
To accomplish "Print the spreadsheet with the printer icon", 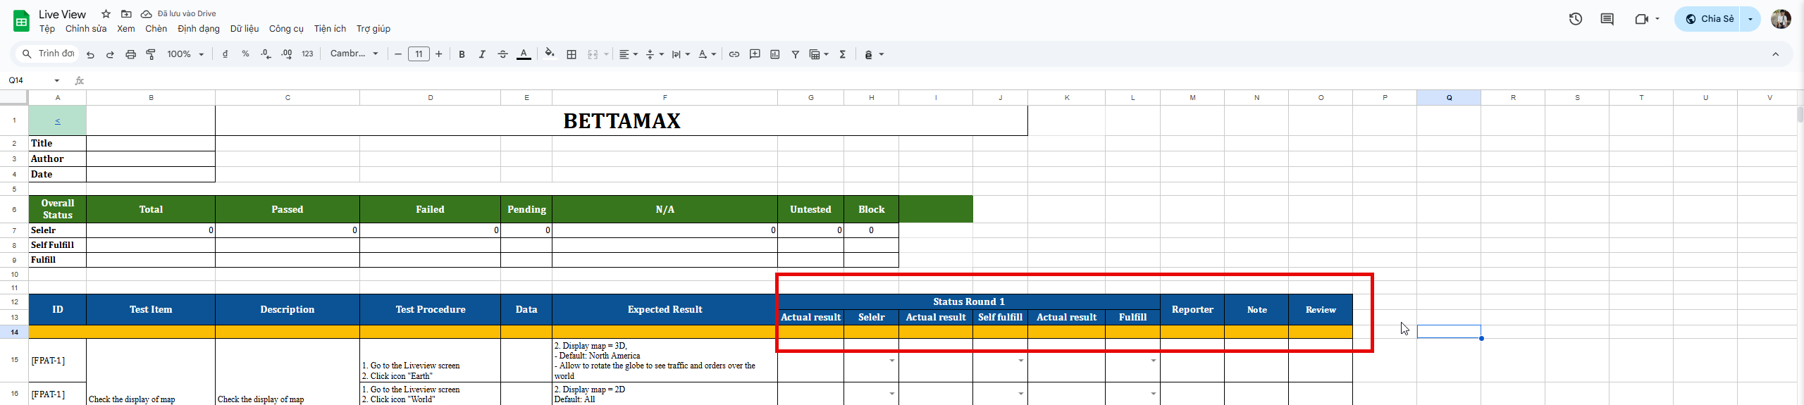I will click(x=130, y=54).
